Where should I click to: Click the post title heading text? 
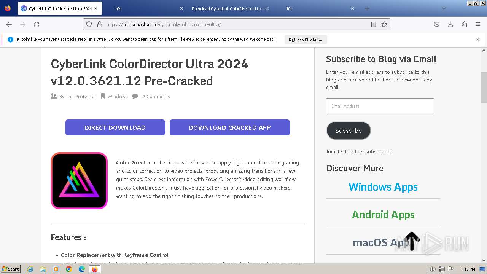(150, 72)
